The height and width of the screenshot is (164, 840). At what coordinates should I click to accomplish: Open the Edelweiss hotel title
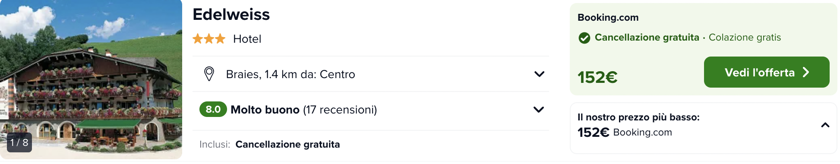[x=231, y=14]
